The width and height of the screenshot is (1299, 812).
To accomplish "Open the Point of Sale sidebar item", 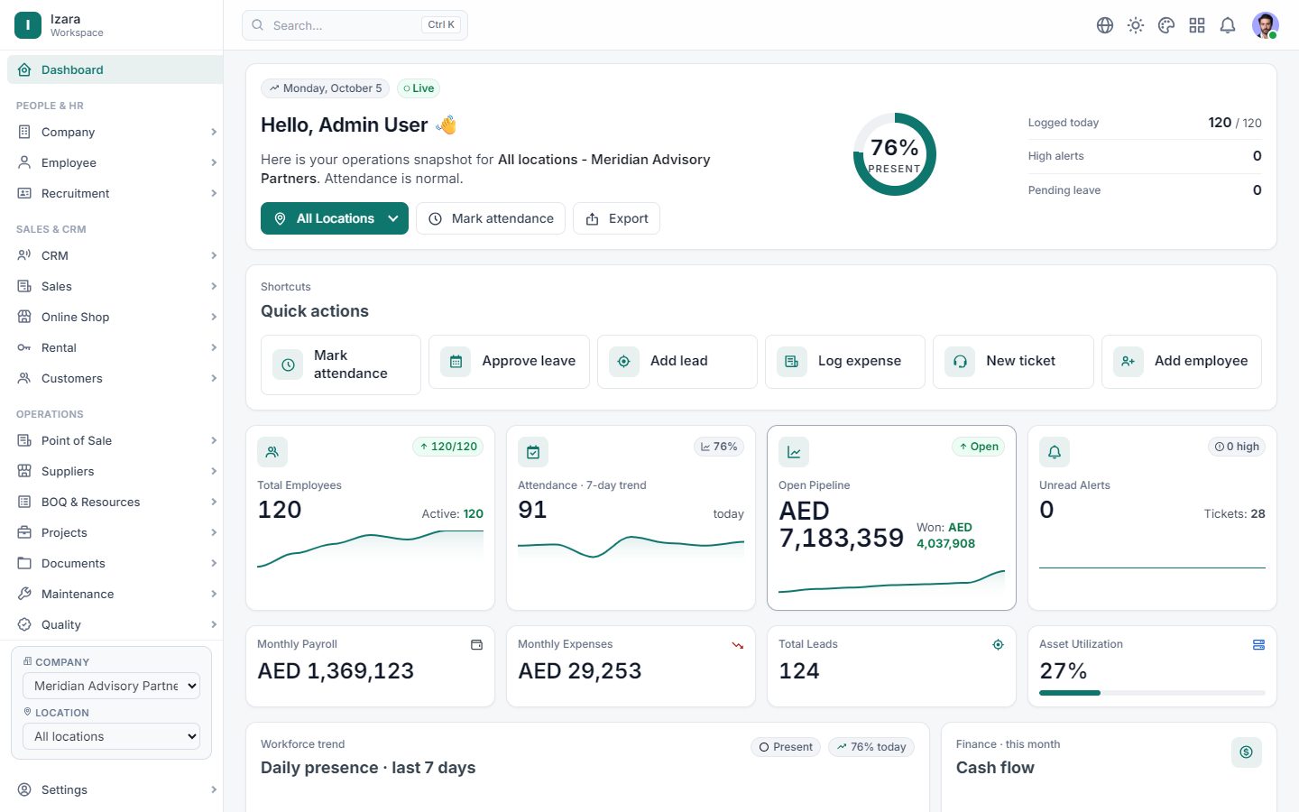I will coord(115,440).
